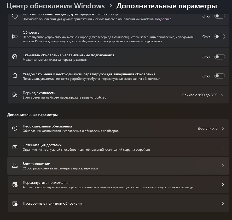Turn on restart notification toggle
The height and width of the screenshot is (220, 232).
point(219,76)
